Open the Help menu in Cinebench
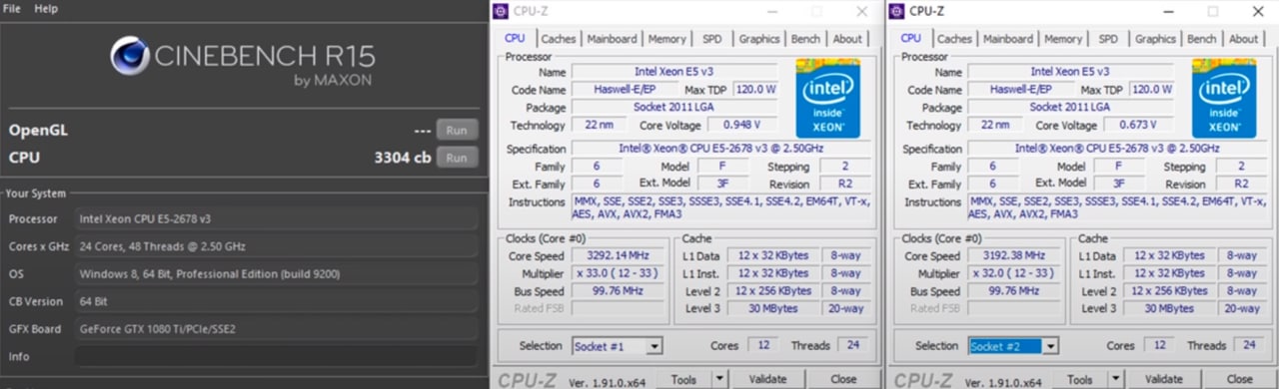Screen dimensions: 1279x389 point(46,8)
